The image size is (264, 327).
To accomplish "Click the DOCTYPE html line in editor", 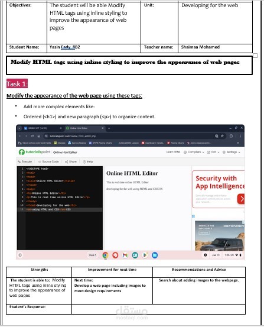I will coord(37,169).
